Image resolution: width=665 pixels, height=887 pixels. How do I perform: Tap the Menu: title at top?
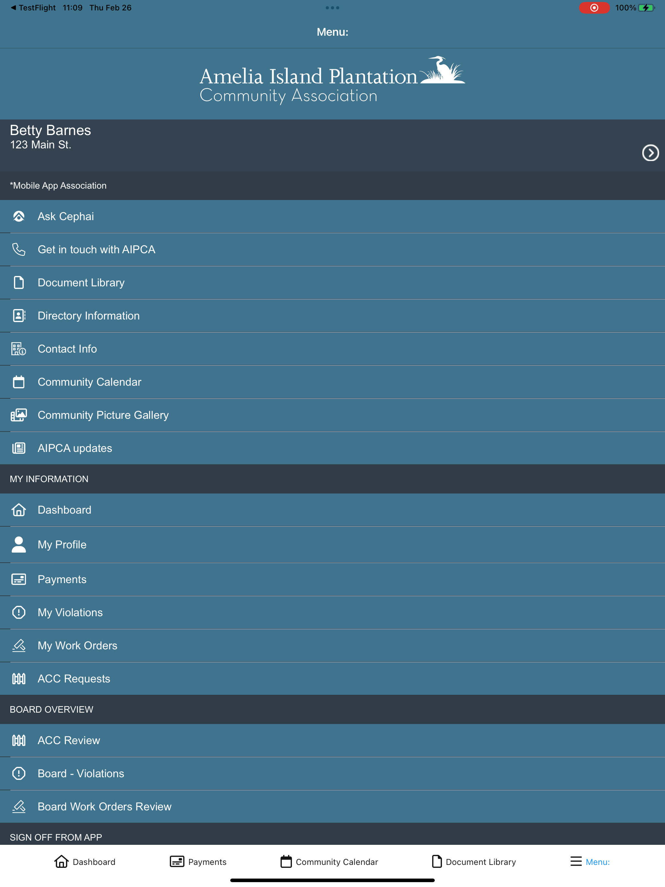(x=332, y=32)
